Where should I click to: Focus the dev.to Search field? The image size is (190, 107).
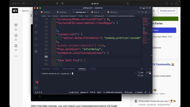click(x=26, y=11)
